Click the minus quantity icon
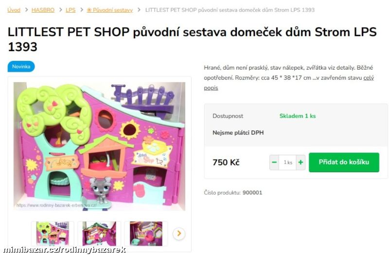The width and height of the screenshot is (389, 255). click(274, 163)
